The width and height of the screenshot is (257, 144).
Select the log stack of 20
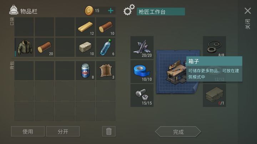tap(45, 47)
